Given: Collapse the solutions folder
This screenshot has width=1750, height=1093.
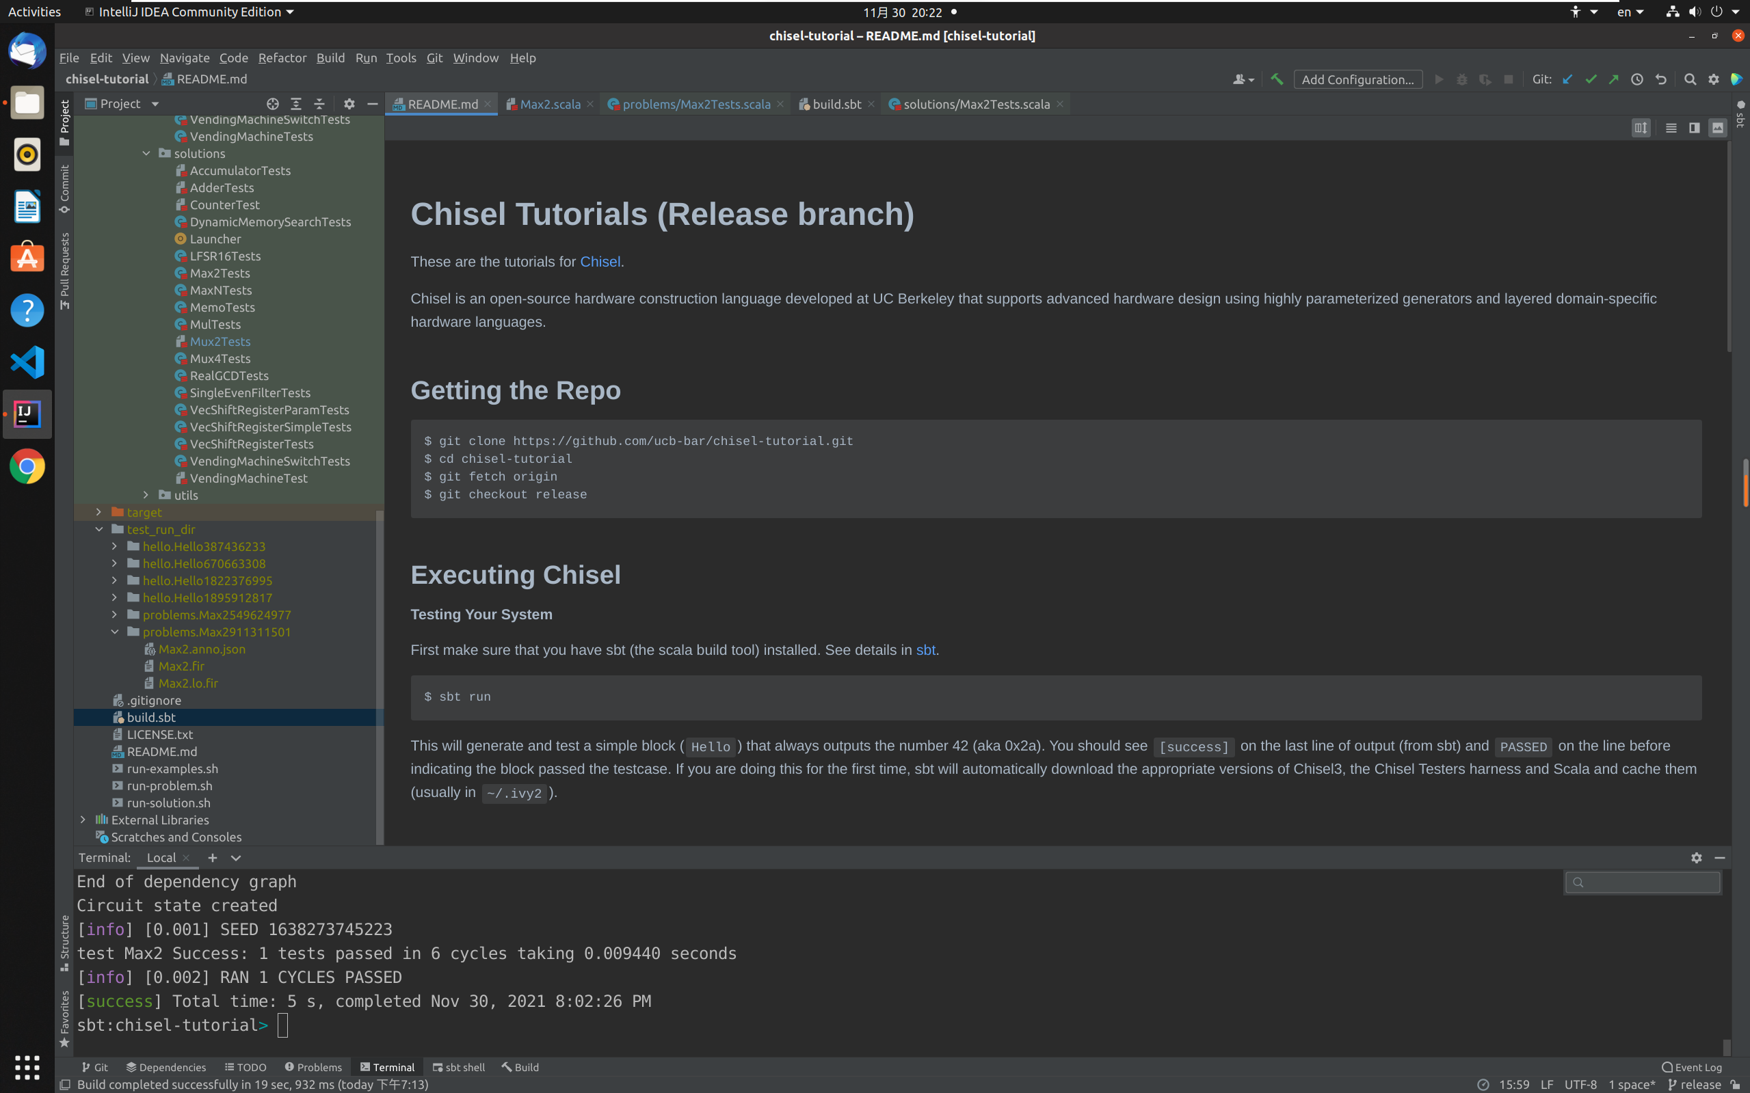Looking at the screenshot, I should (x=147, y=153).
